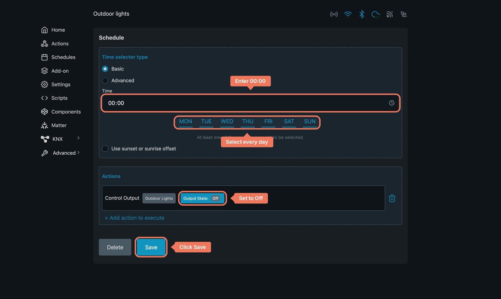Expand the Advanced sidebar chevron
Image resolution: width=501 pixels, height=299 pixels.
point(78,152)
